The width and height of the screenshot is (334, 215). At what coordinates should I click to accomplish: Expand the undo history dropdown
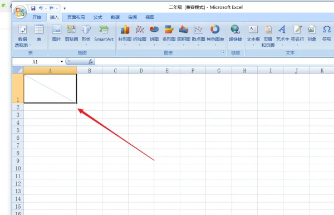[46, 8]
